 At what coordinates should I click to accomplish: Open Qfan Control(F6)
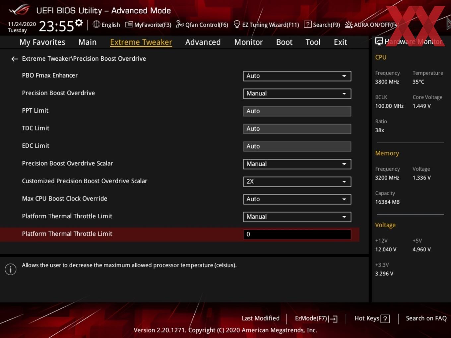click(202, 25)
